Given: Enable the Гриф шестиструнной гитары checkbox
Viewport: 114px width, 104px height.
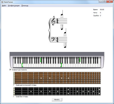Looking at the screenshot, I should [14, 85].
